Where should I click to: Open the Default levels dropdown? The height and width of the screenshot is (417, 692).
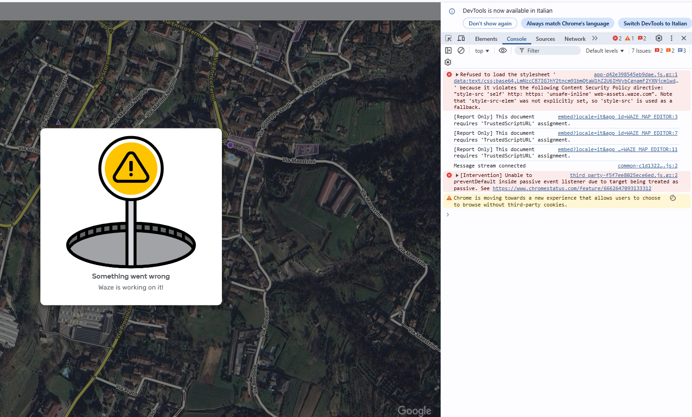[x=604, y=51]
